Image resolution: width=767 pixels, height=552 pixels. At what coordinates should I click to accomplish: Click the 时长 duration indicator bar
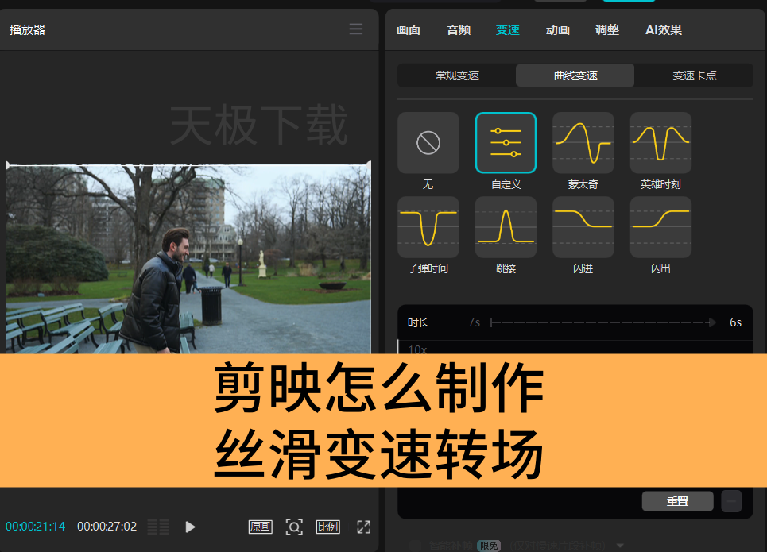coord(602,322)
